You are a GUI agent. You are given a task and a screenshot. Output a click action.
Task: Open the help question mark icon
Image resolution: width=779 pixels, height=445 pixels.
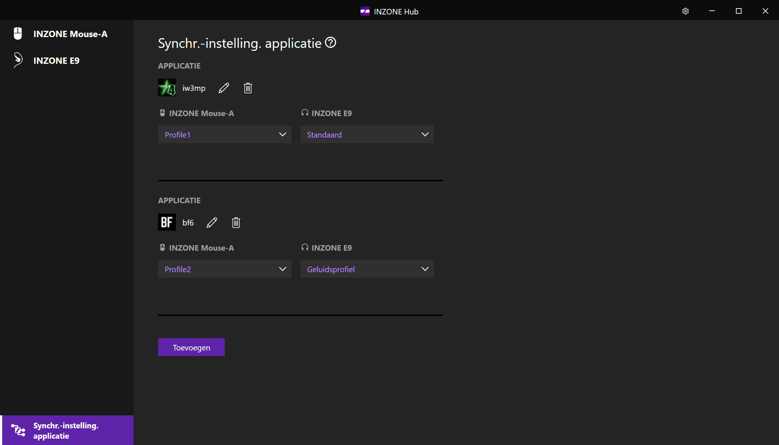(x=331, y=43)
